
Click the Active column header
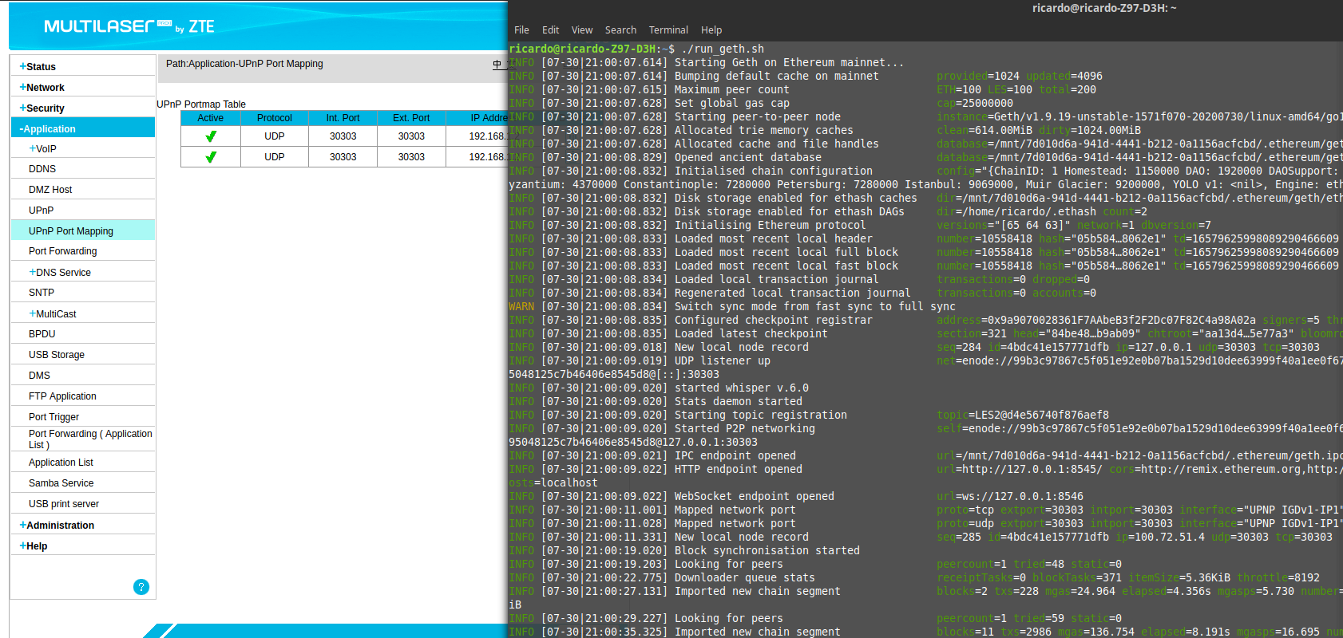pyautogui.click(x=211, y=118)
